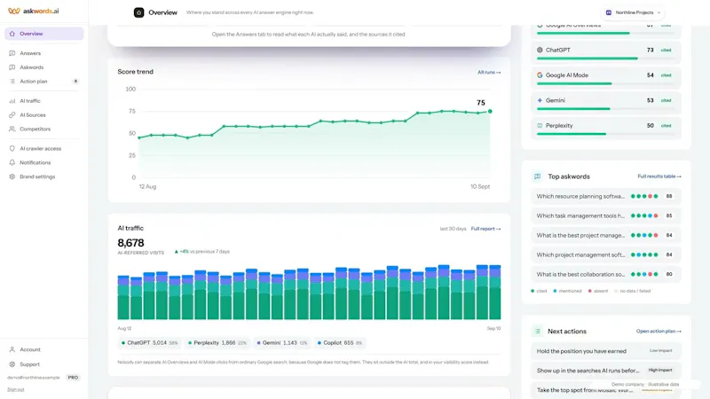Click the Gemini 1,143 legend chip
This screenshot has width=710, height=399.
pyautogui.click(x=282, y=343)
